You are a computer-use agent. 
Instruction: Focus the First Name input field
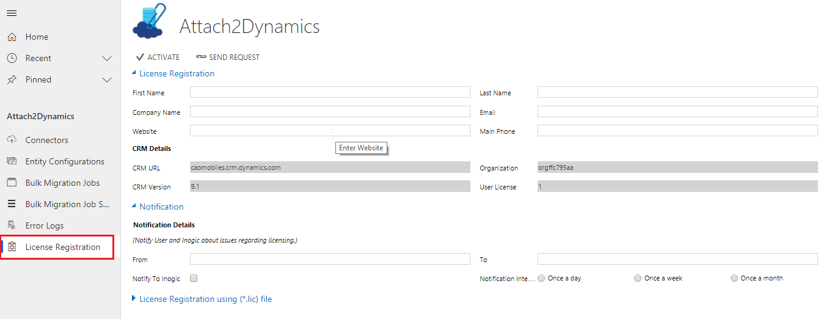coord(330,92)
